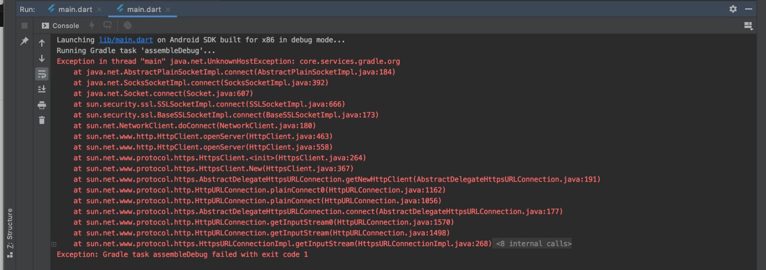Trigger Flutter Hot Reload lightning icon
Screen dimensions: 766x270
coord(92,26)
